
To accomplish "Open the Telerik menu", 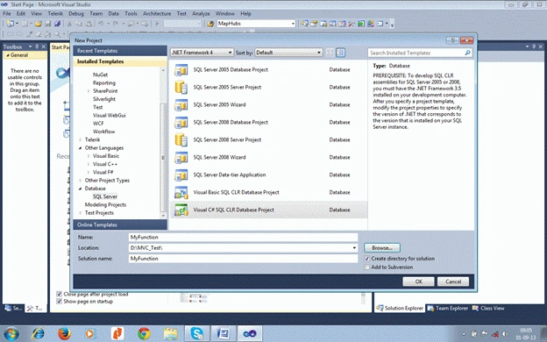I will (55, 14).
